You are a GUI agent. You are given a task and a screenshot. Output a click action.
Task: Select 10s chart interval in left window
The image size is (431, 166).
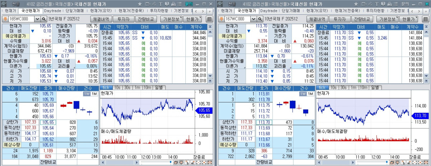point(117,87)
